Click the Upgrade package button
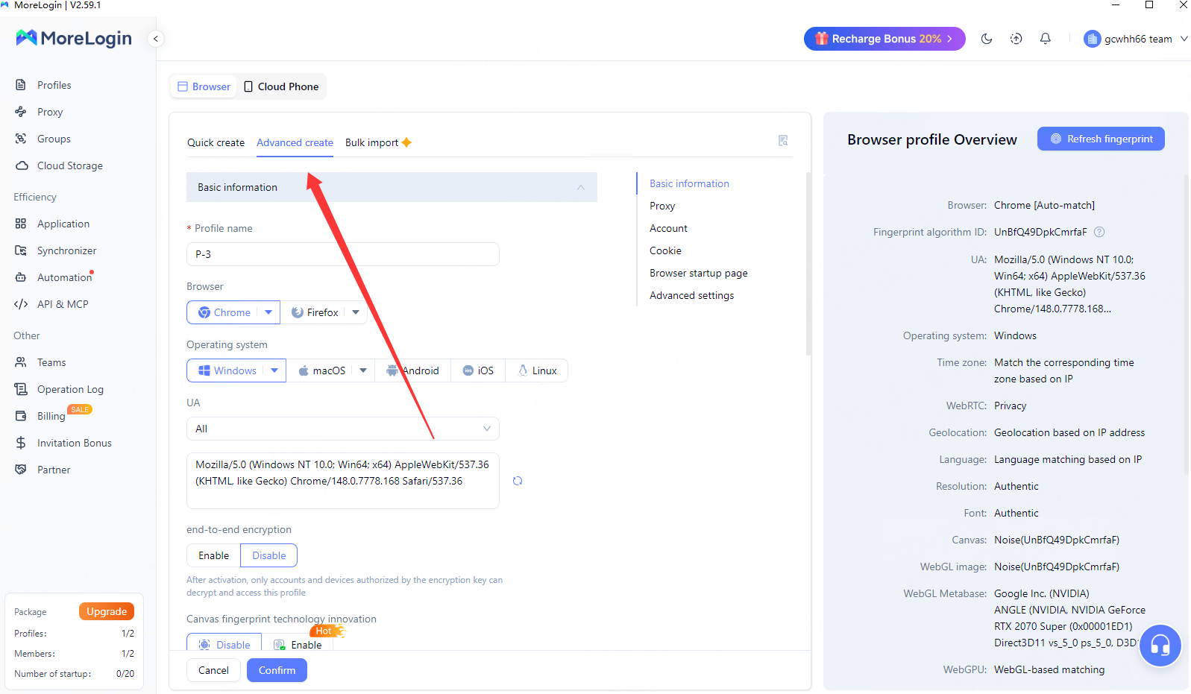The width and height of the screenshot is (1191, 694). (x=107, y=611)
